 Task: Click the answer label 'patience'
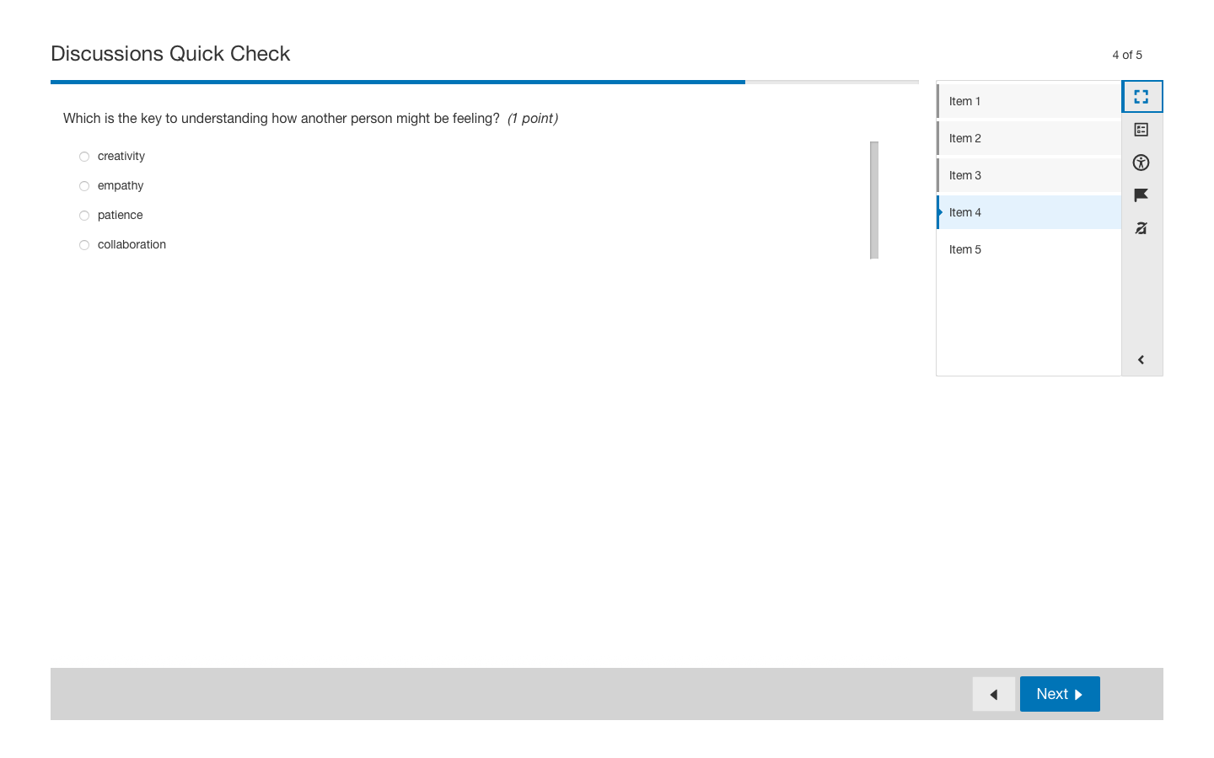(x=120, y=215)
